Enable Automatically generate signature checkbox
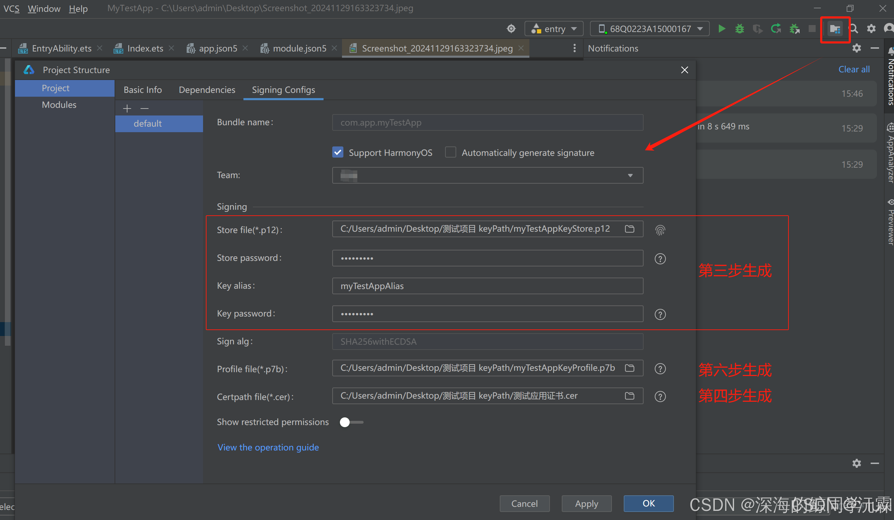The width and height of the screenshot is (894, 520). 450,152
